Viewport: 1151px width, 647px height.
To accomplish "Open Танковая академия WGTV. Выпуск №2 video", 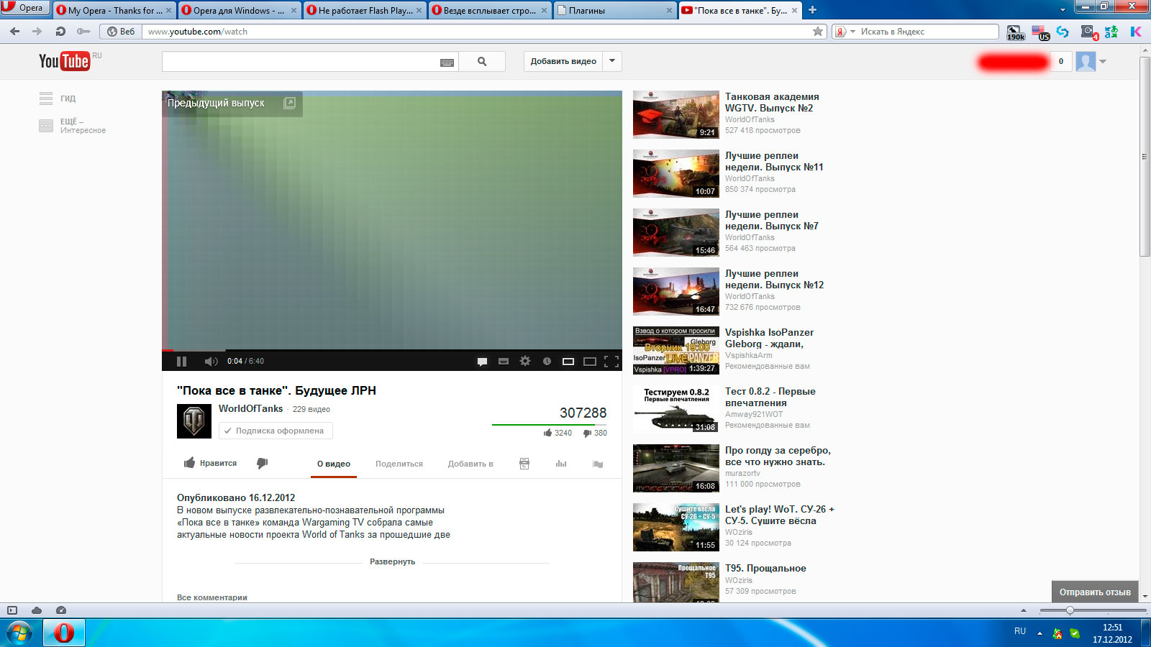I will click(772, 102).
